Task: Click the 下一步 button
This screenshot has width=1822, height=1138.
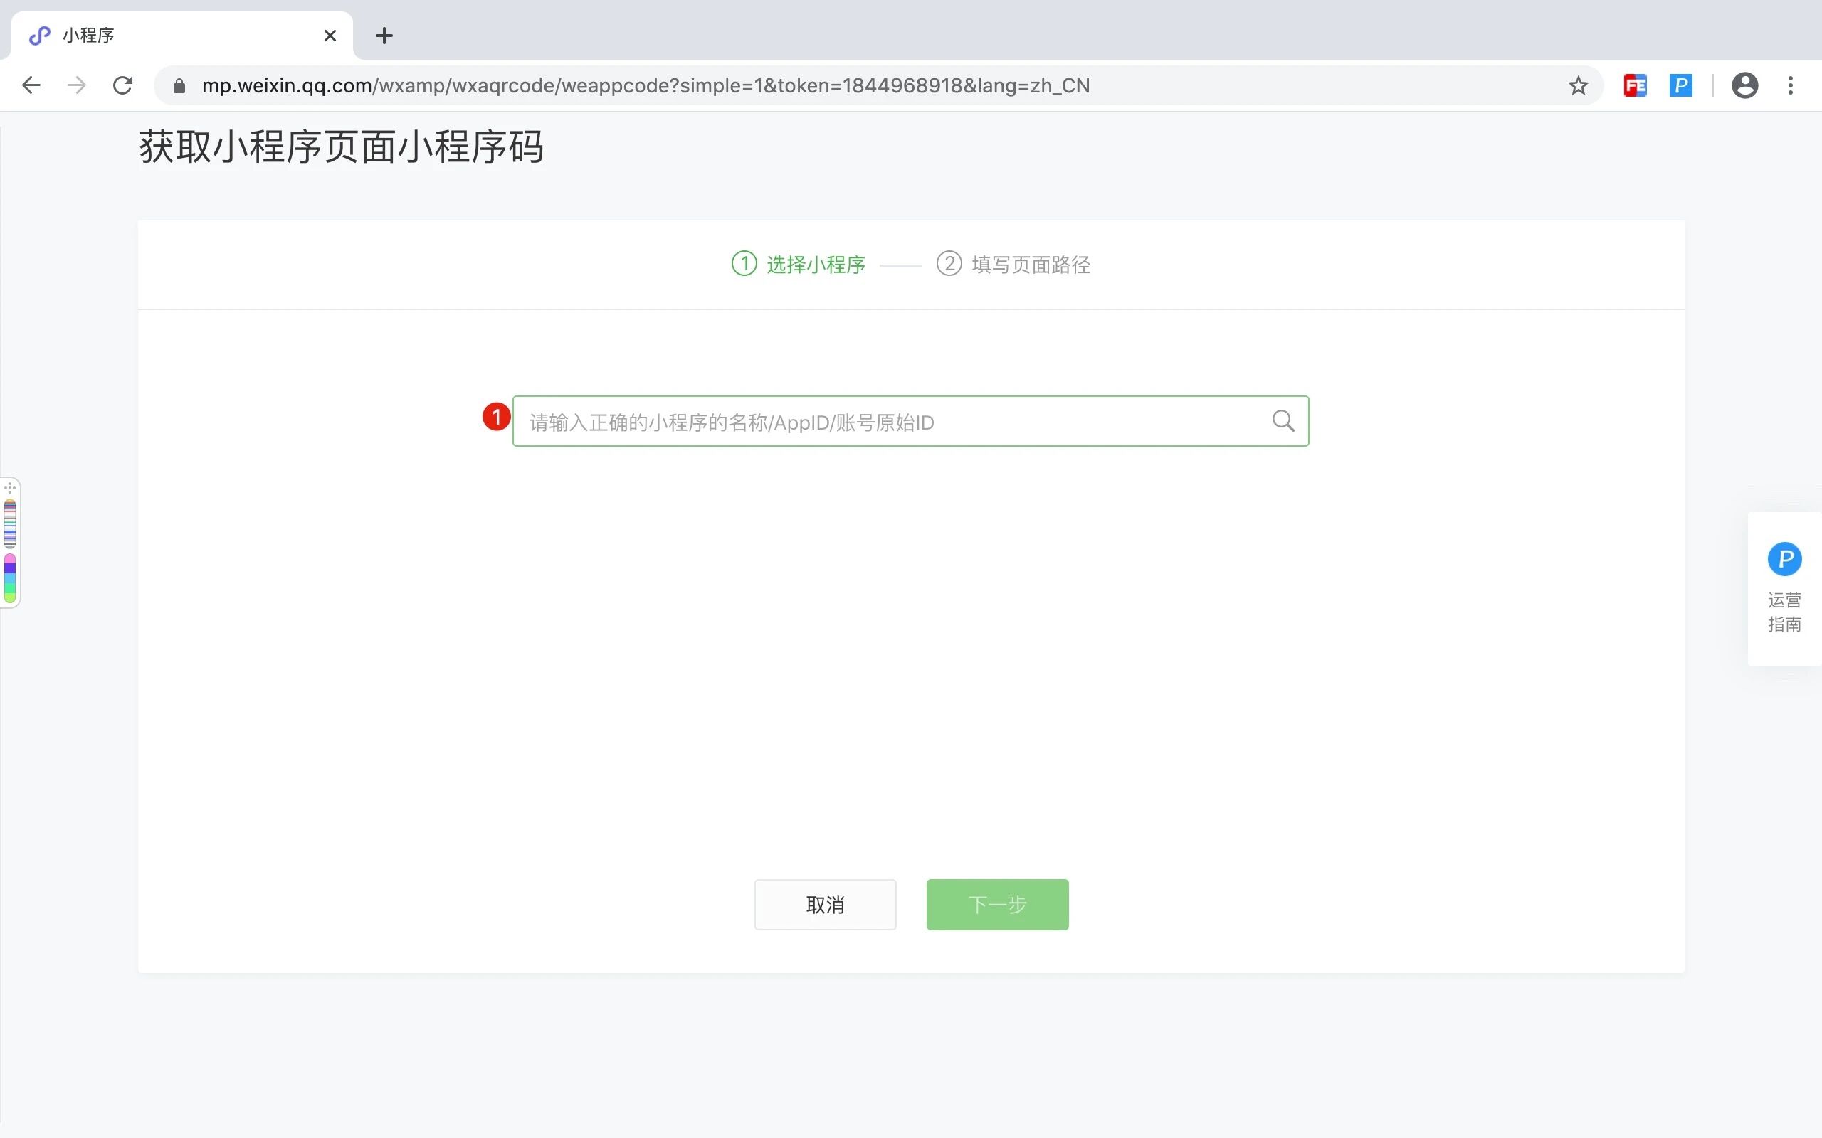Action: click(997, 904)
